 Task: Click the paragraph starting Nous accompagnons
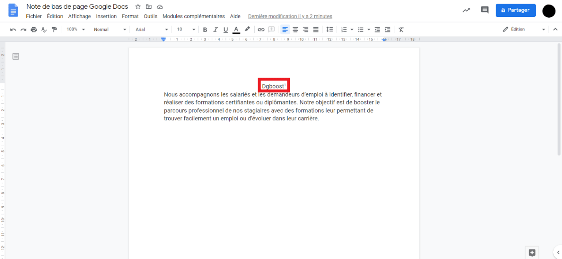click(273, 106)
